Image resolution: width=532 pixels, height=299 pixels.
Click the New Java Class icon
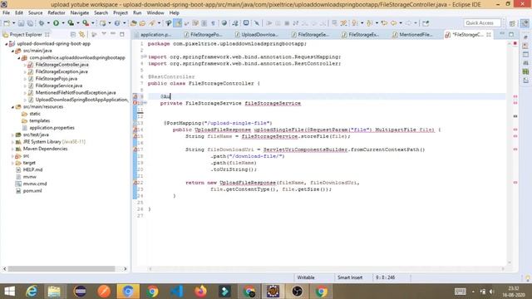tap(117, 23)
